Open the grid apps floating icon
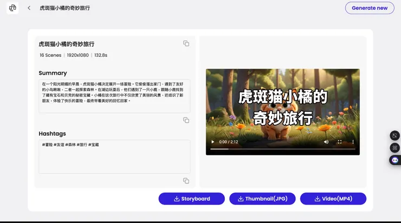 394,148
